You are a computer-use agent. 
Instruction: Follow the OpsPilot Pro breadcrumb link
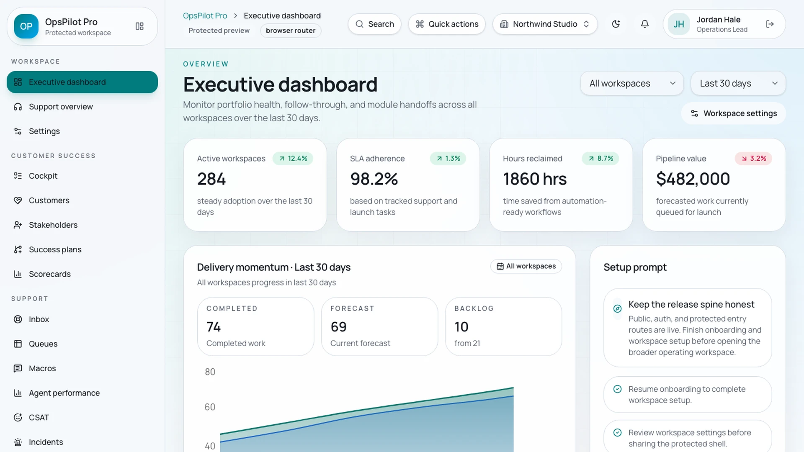(205, 15)
